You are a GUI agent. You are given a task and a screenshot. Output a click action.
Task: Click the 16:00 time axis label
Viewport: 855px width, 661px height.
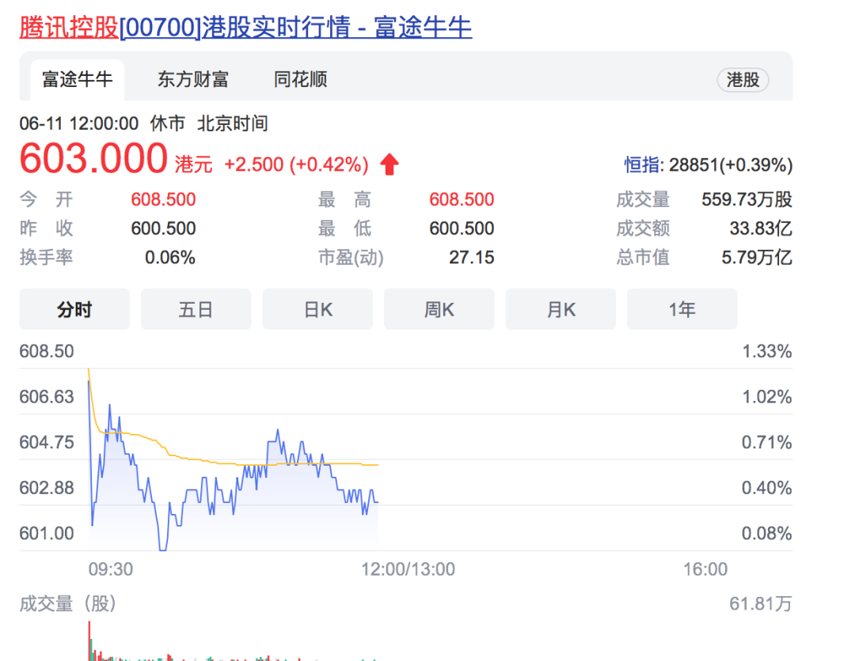pos(705,569)
